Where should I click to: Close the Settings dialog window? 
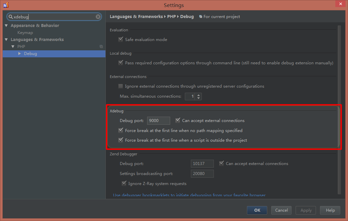coord(341,4)
